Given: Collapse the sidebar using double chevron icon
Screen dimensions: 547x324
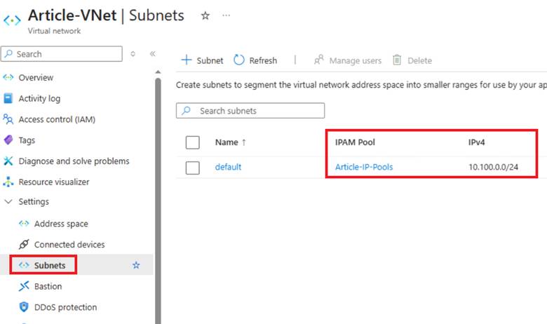Looking at the screenshot, I should coord(152,54).
